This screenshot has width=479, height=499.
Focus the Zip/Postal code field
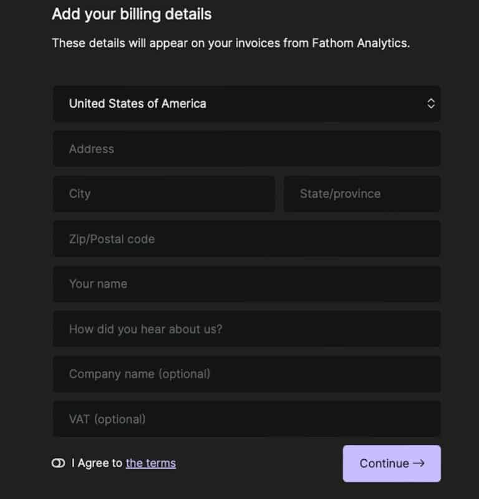click(246, 239)
